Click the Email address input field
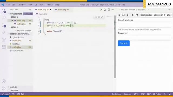This screenshot has width=173, height=97. (x=145, y=25)
